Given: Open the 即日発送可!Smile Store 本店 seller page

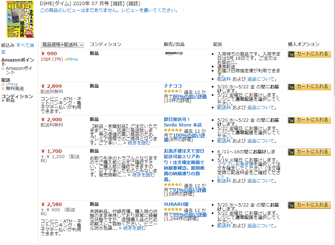Looking at the screenshot, I should [183, 122].
